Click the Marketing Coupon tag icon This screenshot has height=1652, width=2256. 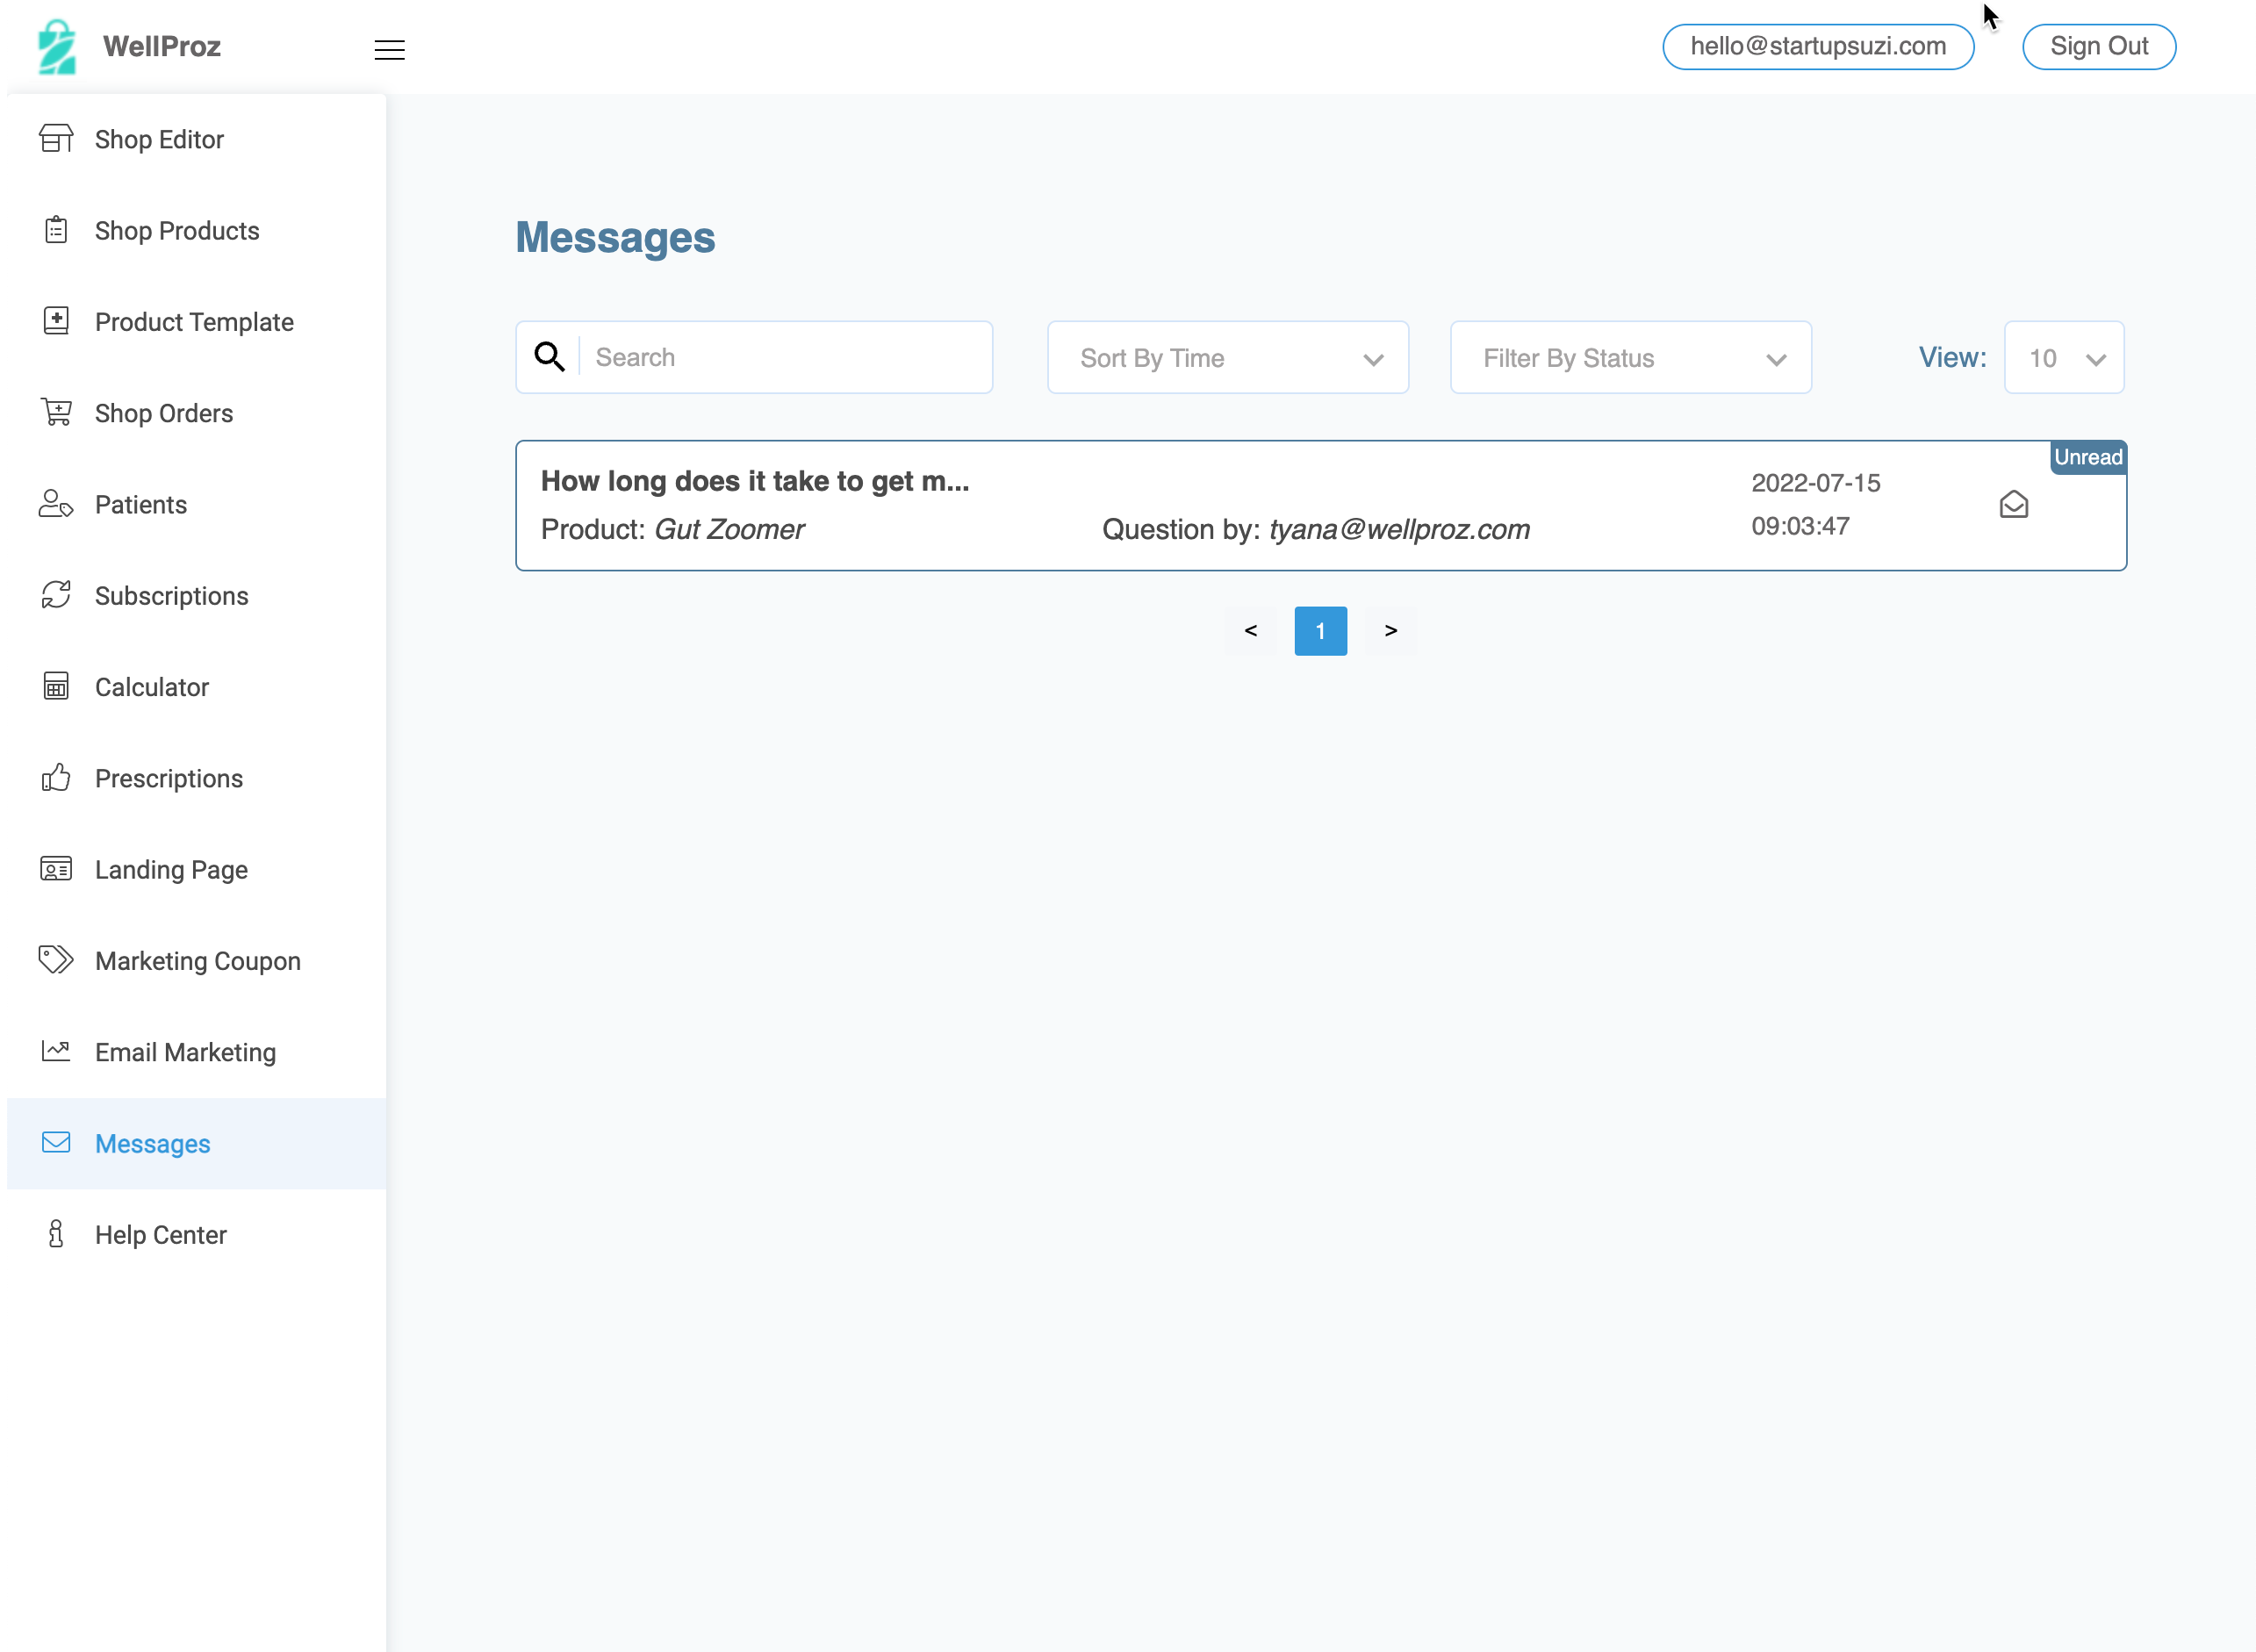coord(56,960)
